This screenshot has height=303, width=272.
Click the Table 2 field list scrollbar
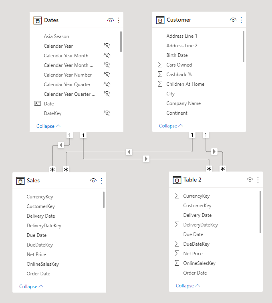(260, 212)
